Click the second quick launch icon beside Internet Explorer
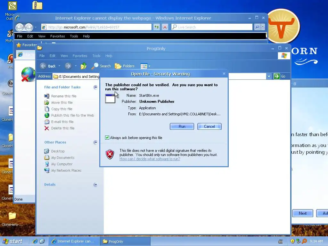This screenshot has height=246, width=328. click(42, 241)
